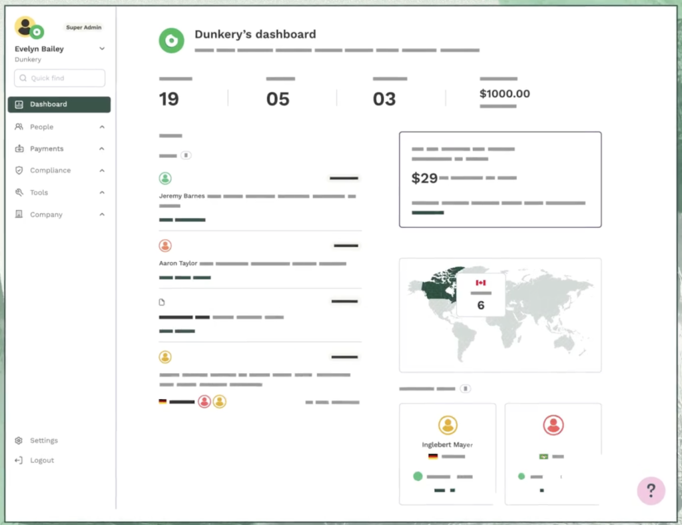The height and width of the screenshot is (525, 682).
Task: Select the Payments icon
Action: (19, 149)
